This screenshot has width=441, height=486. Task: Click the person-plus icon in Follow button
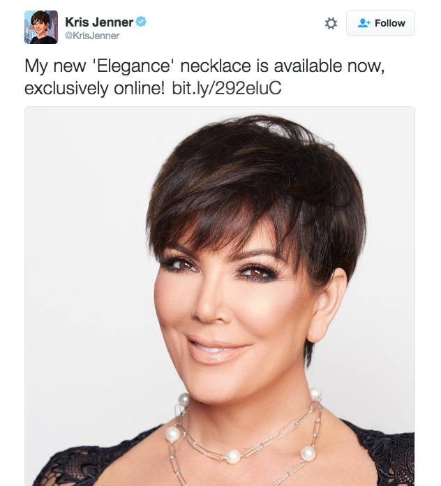[364, 23]
